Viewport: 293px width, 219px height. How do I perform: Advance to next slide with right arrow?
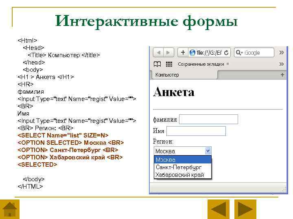[245, 209]
